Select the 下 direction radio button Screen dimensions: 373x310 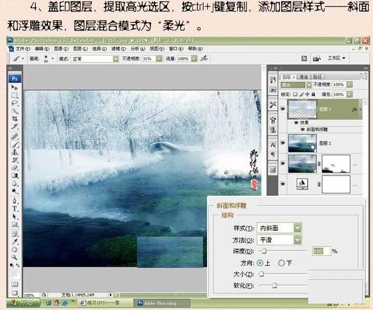click(282, 263)
